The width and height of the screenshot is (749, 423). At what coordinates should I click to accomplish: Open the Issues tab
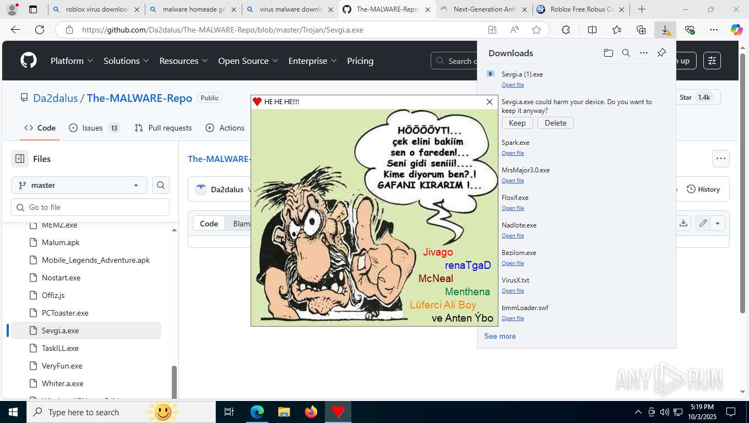pos(95,128)
